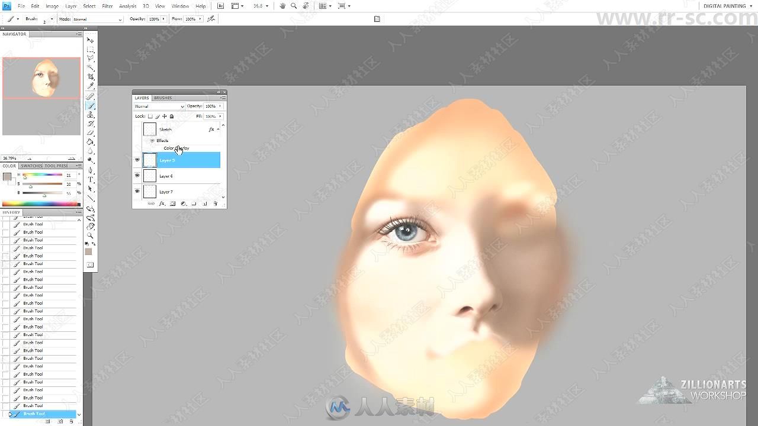The height and width of the screenshot is (426, 758).
Task: Click the Hue slider in Color panel
Action: click(43, 176)
